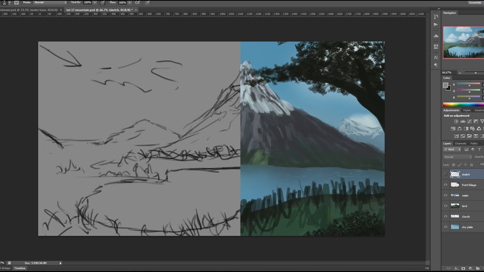Viewport: 484px width, 272px height.
Task: Add a layer mask icon
Action: pos(464,269)
